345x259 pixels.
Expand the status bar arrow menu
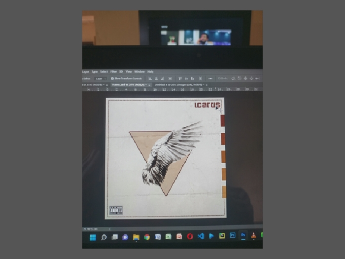pos(109,229)
